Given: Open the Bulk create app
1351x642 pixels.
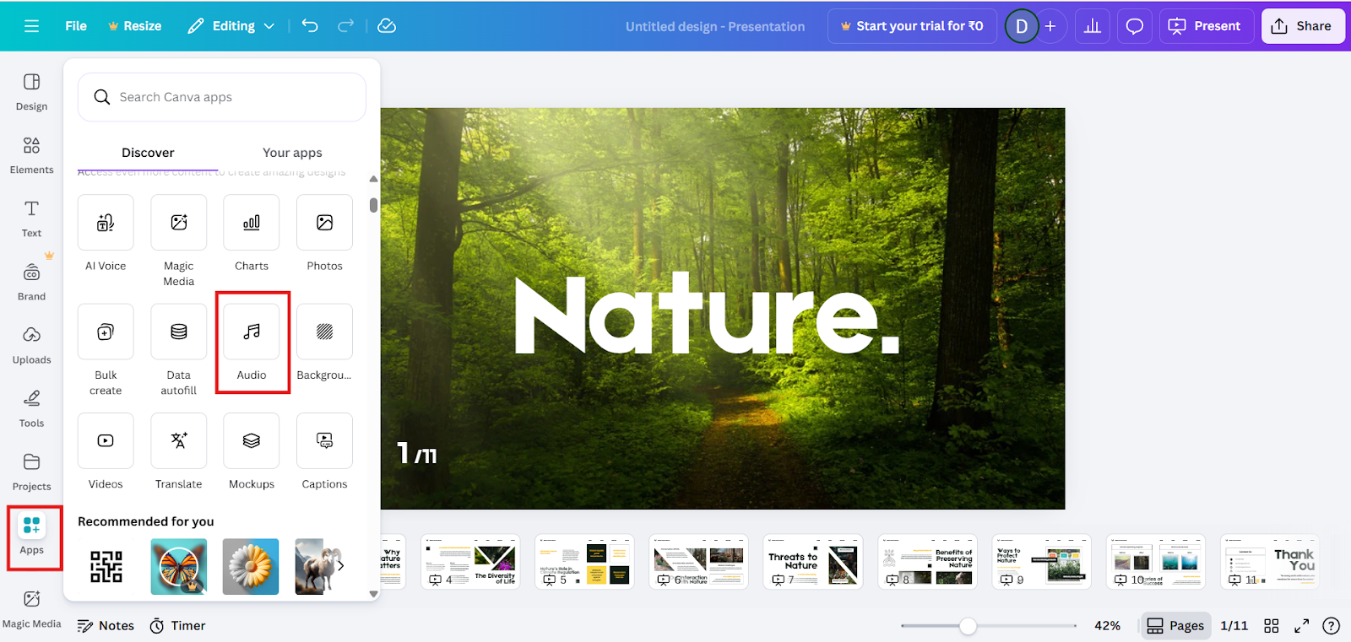Looking at the screenshot, I should tap(106, 350).
